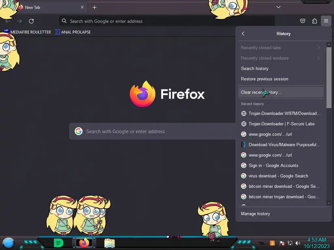Screen dimensions: 334x250
Task: Open Manage history at panel bottom
Action: (283, 214)
